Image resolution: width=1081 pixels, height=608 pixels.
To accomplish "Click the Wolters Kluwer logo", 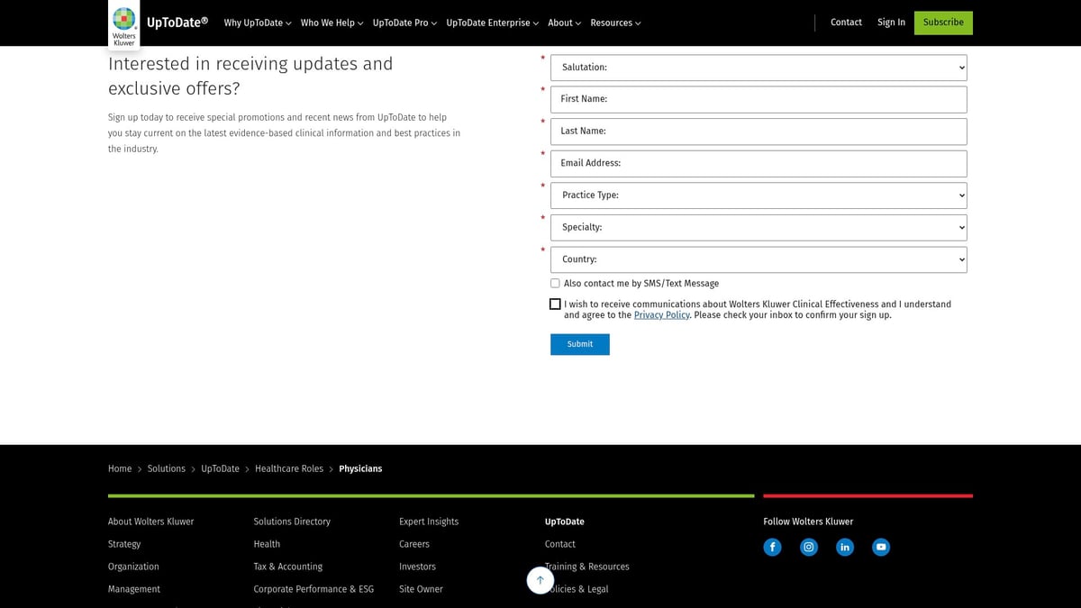I will tap(124, 24).
